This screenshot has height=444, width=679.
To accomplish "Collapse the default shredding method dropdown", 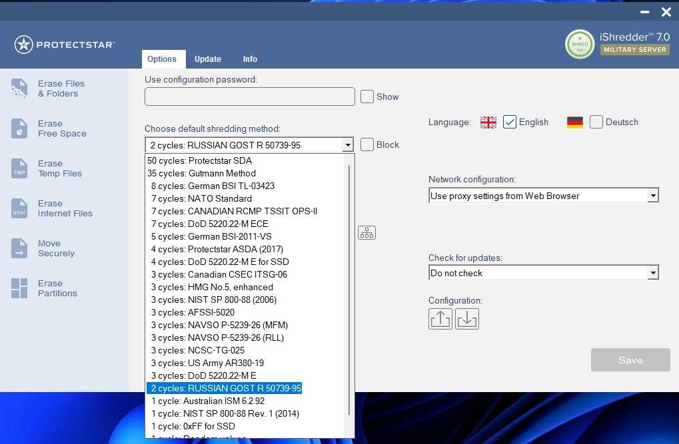I will pyautogui.click(x=347, y=145).
